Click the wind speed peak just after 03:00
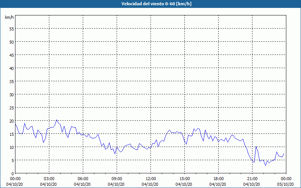The width and height of the screenshot is (301, 188). pyautogui.click(x=56, y=120)
